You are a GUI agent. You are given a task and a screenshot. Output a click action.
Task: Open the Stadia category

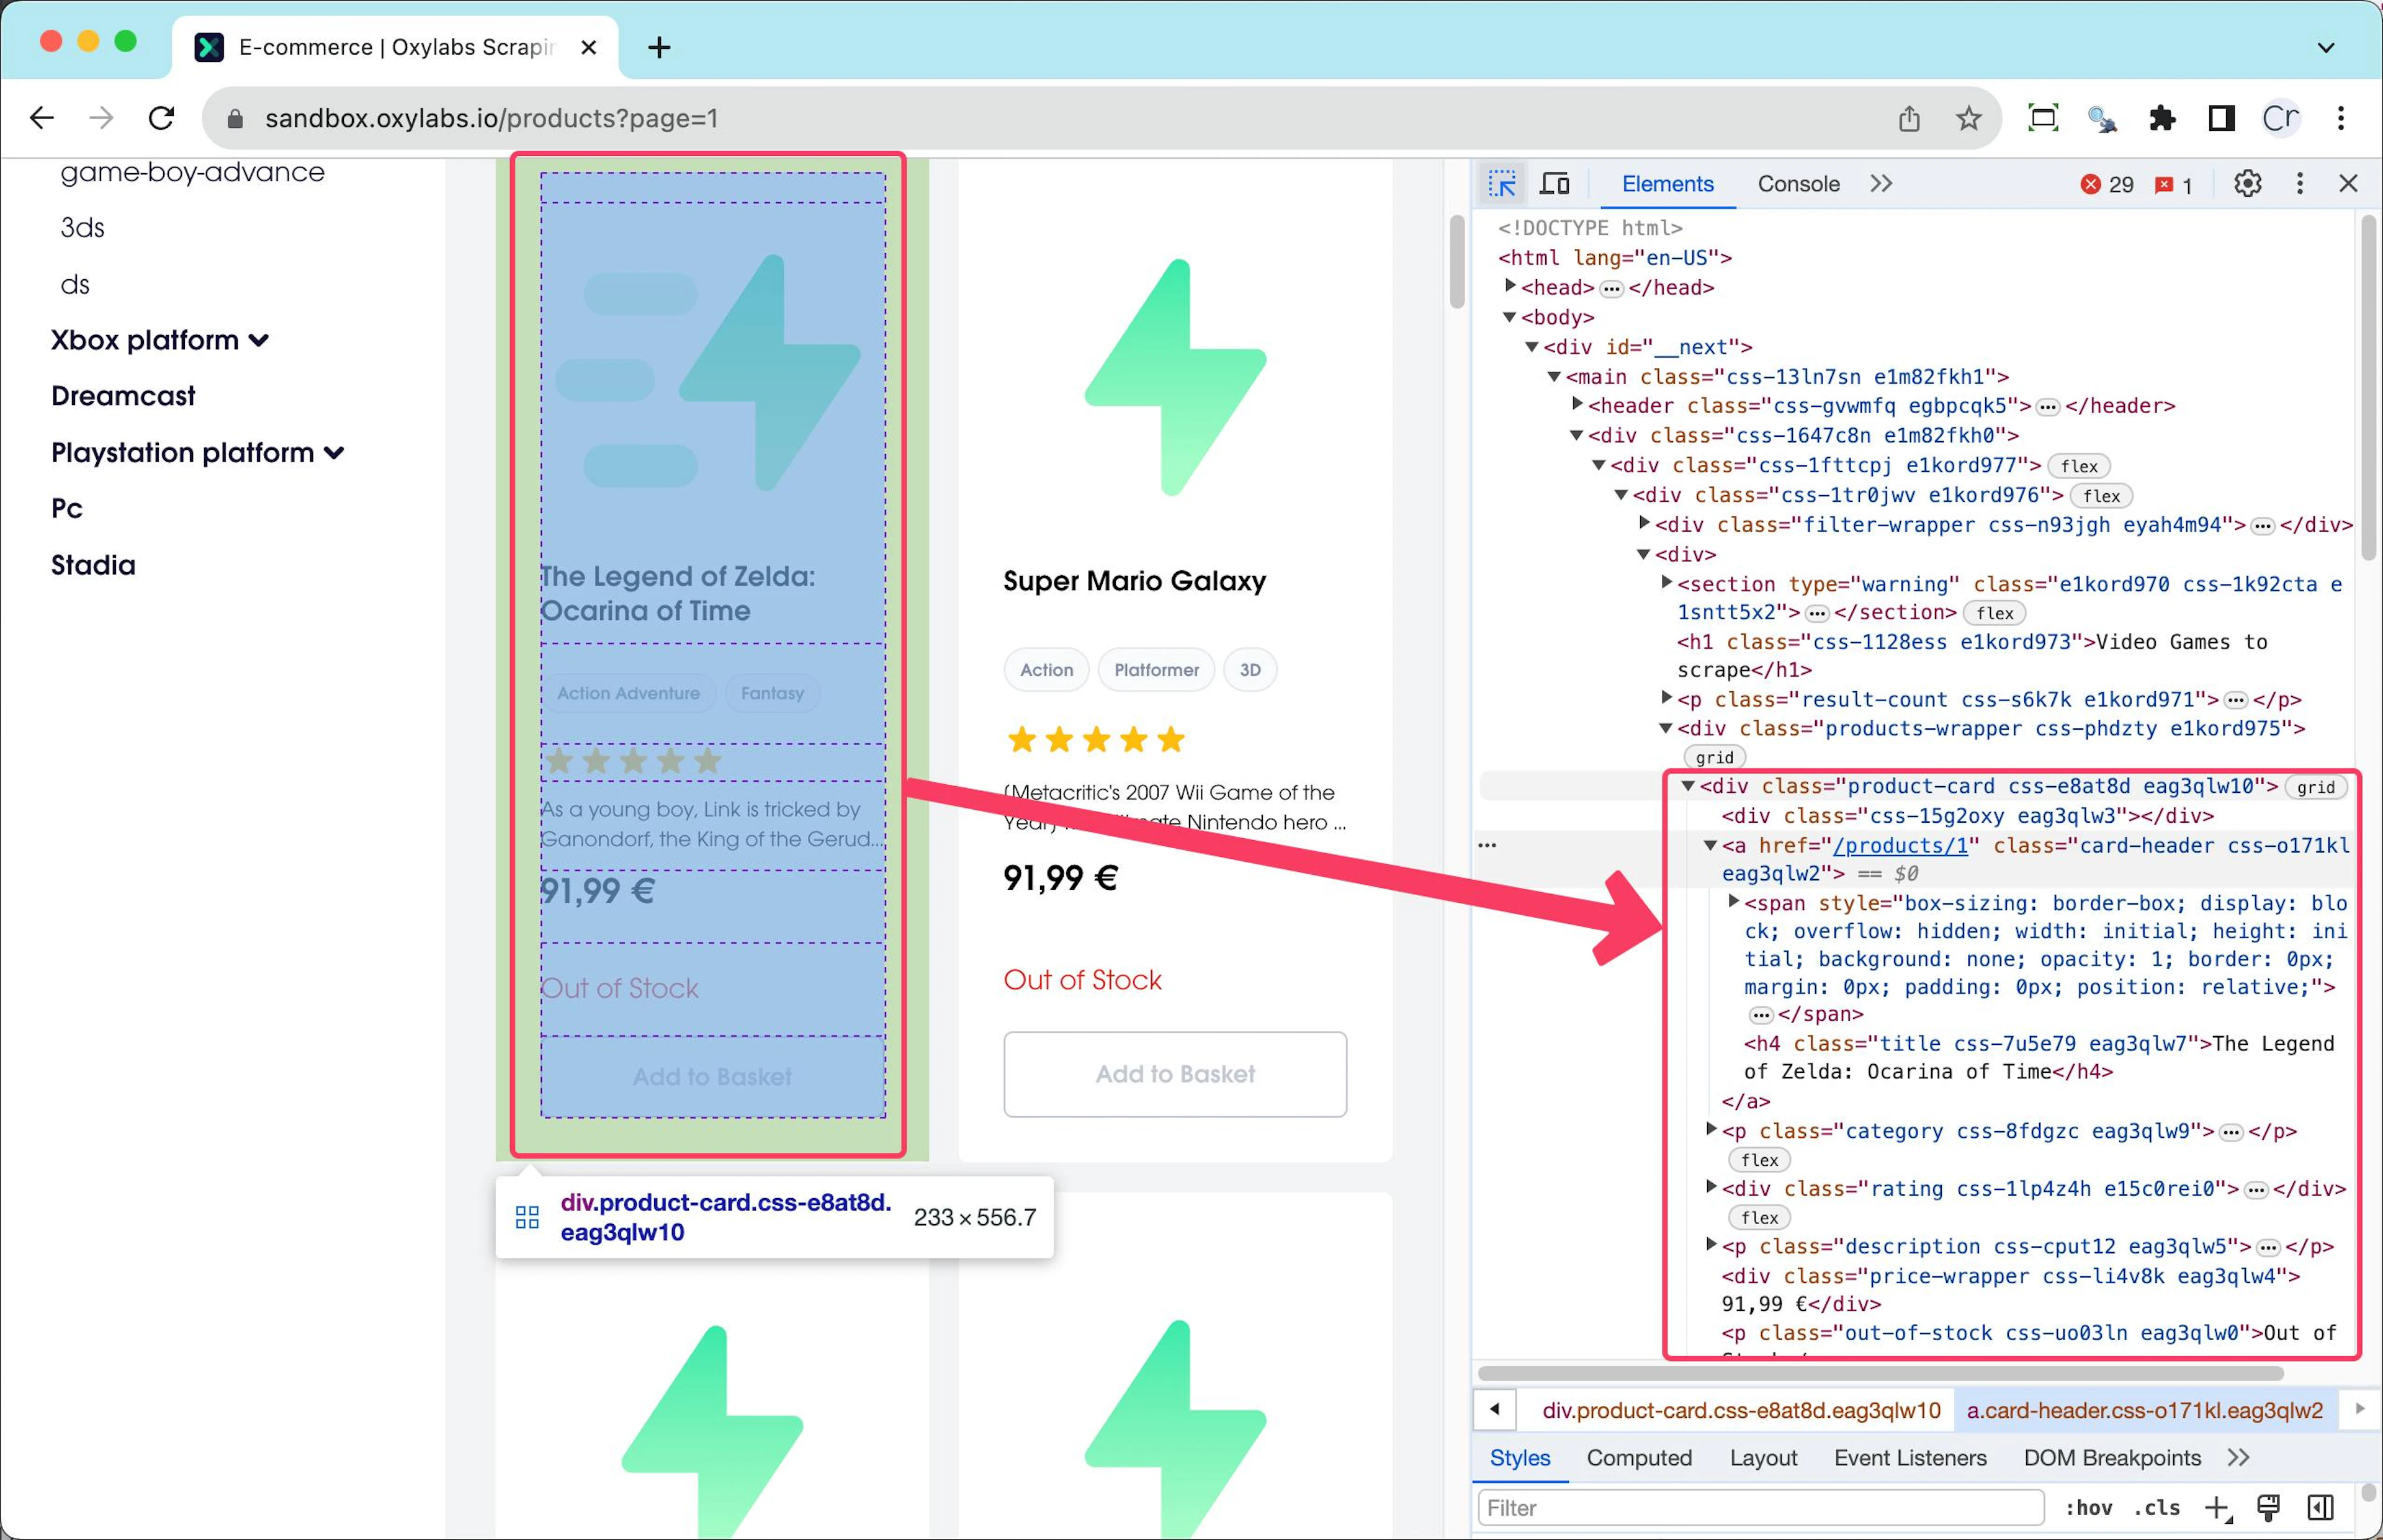pyautogui.click(x=93, y=565)
